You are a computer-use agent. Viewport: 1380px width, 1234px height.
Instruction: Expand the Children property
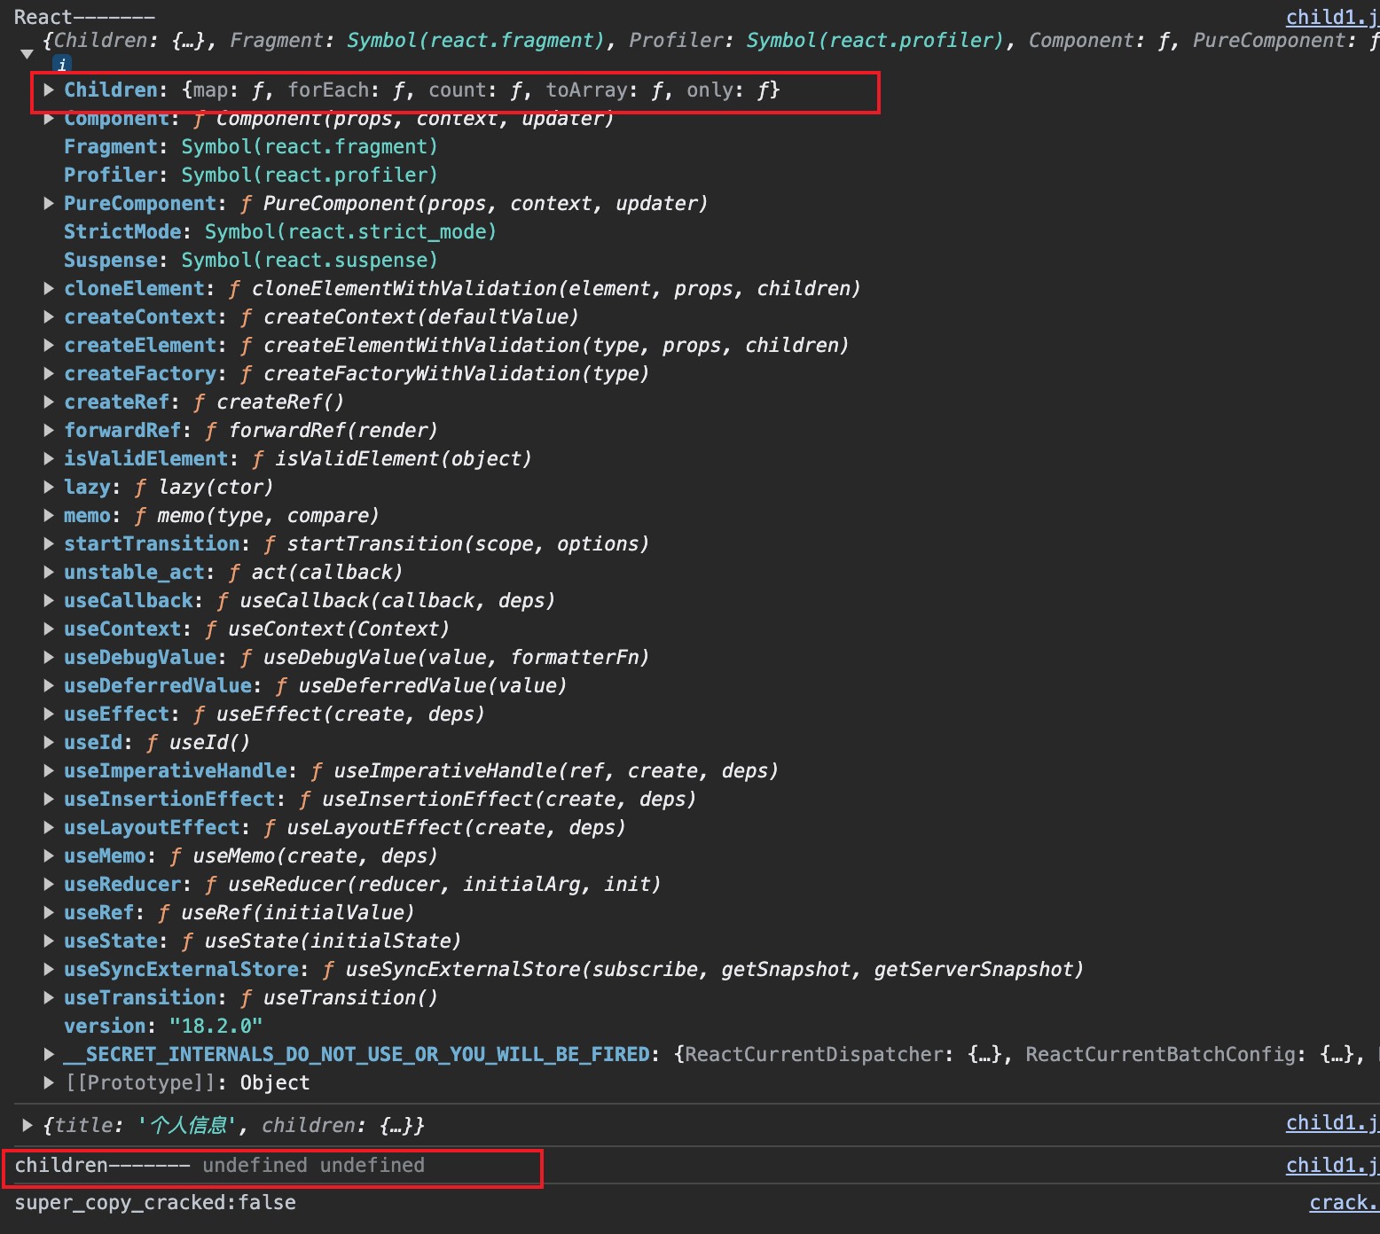(50, 90)
